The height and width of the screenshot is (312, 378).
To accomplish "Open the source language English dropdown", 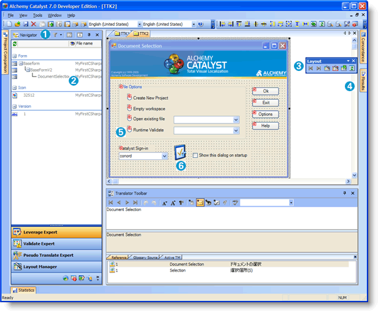I will pyautogui.click(x=139, y=24).
